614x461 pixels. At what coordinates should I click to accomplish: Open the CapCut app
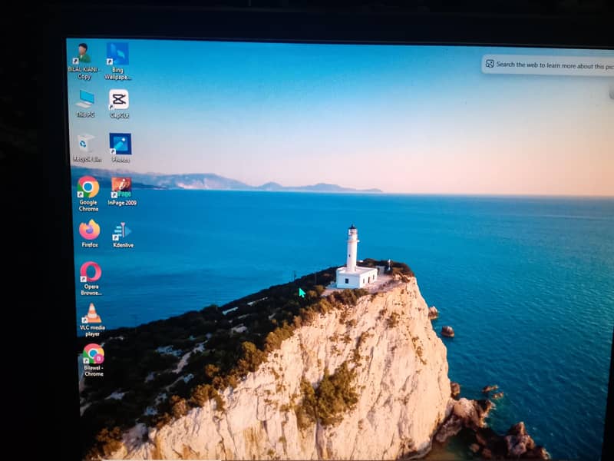[x=120, y=101]
